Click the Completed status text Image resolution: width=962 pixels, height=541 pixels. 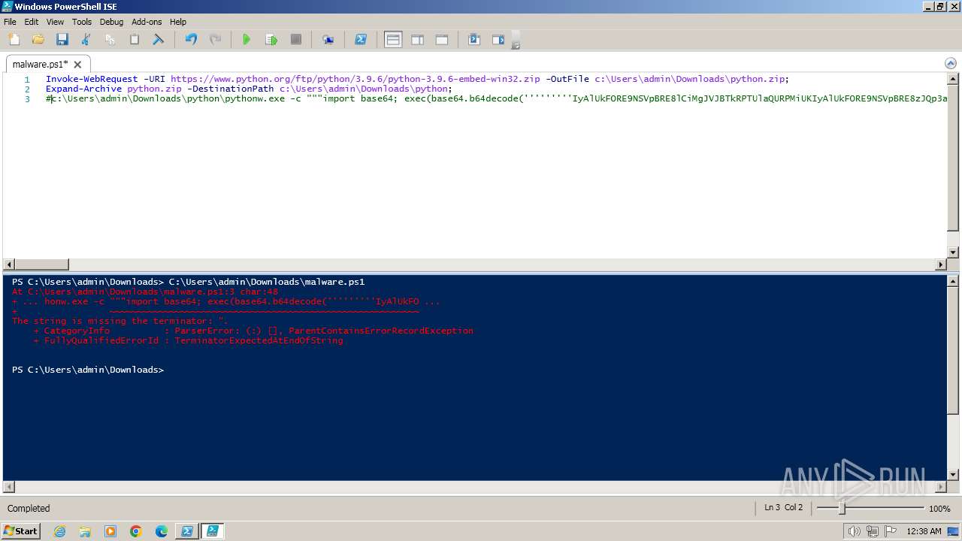(29, 509)
